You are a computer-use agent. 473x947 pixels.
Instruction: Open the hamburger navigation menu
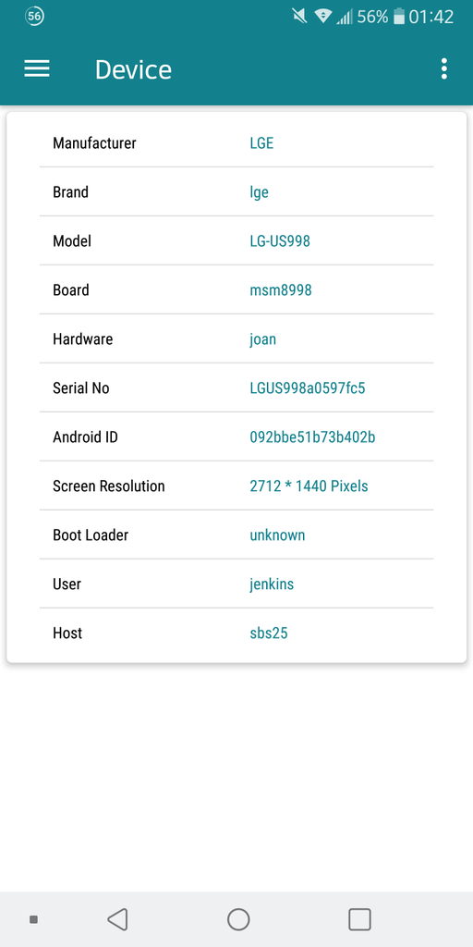(x=37, y=68)
